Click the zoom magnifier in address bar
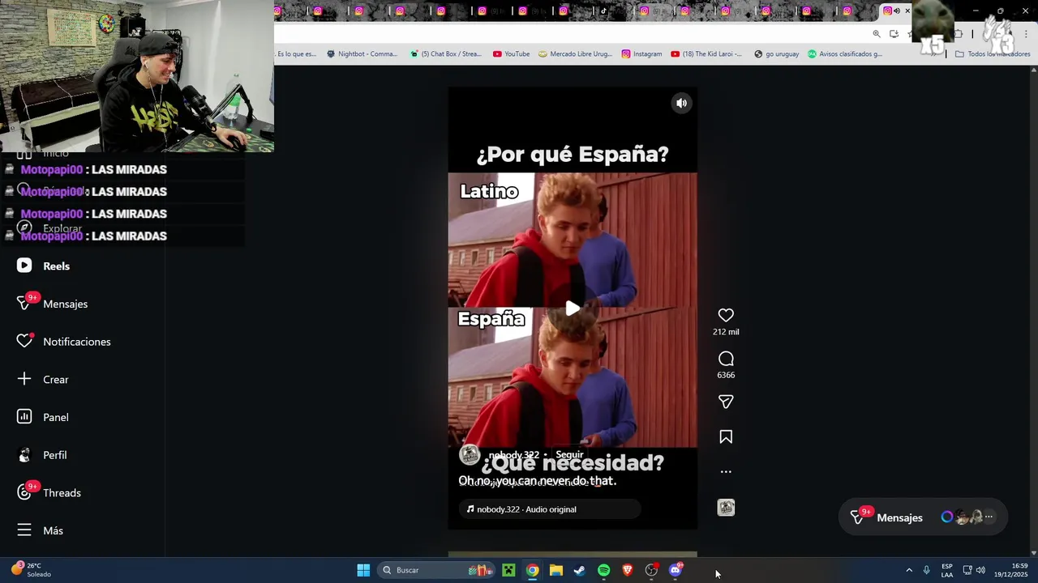 (x=877, y=34)
